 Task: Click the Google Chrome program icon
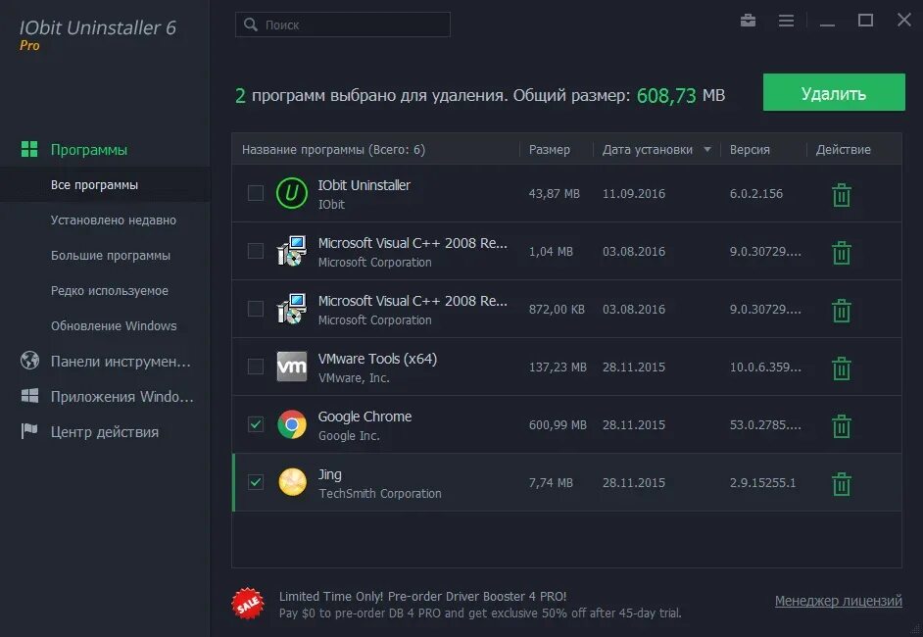tap(291, 424)
